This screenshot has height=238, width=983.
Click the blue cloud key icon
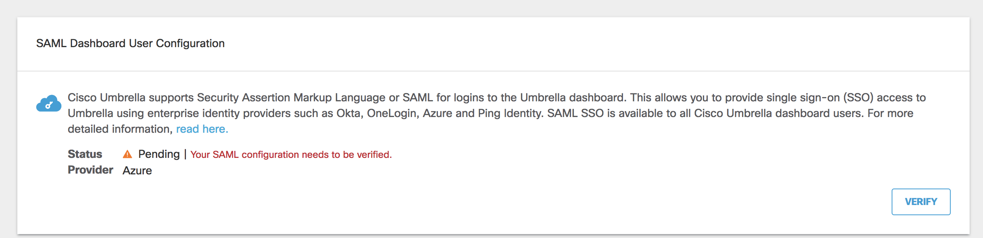pos(49,103)
